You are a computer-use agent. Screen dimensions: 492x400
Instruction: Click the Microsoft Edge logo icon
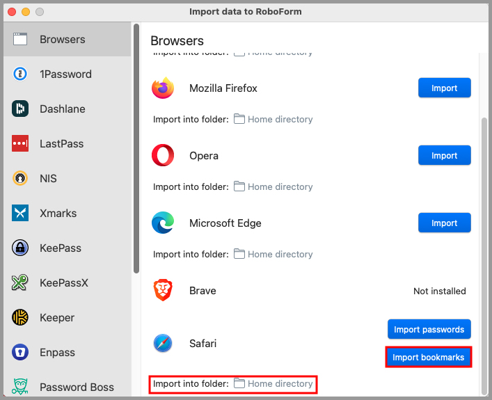(x=163, y=223)
